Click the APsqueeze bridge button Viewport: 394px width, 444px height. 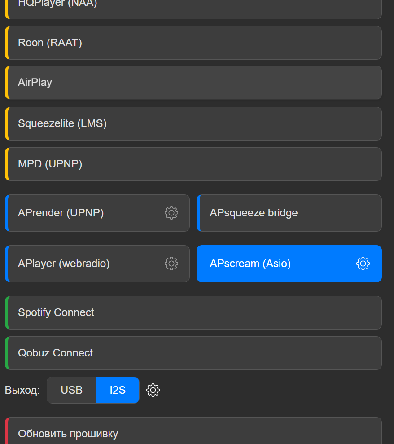pyautogui.click(x=289, y=213)
